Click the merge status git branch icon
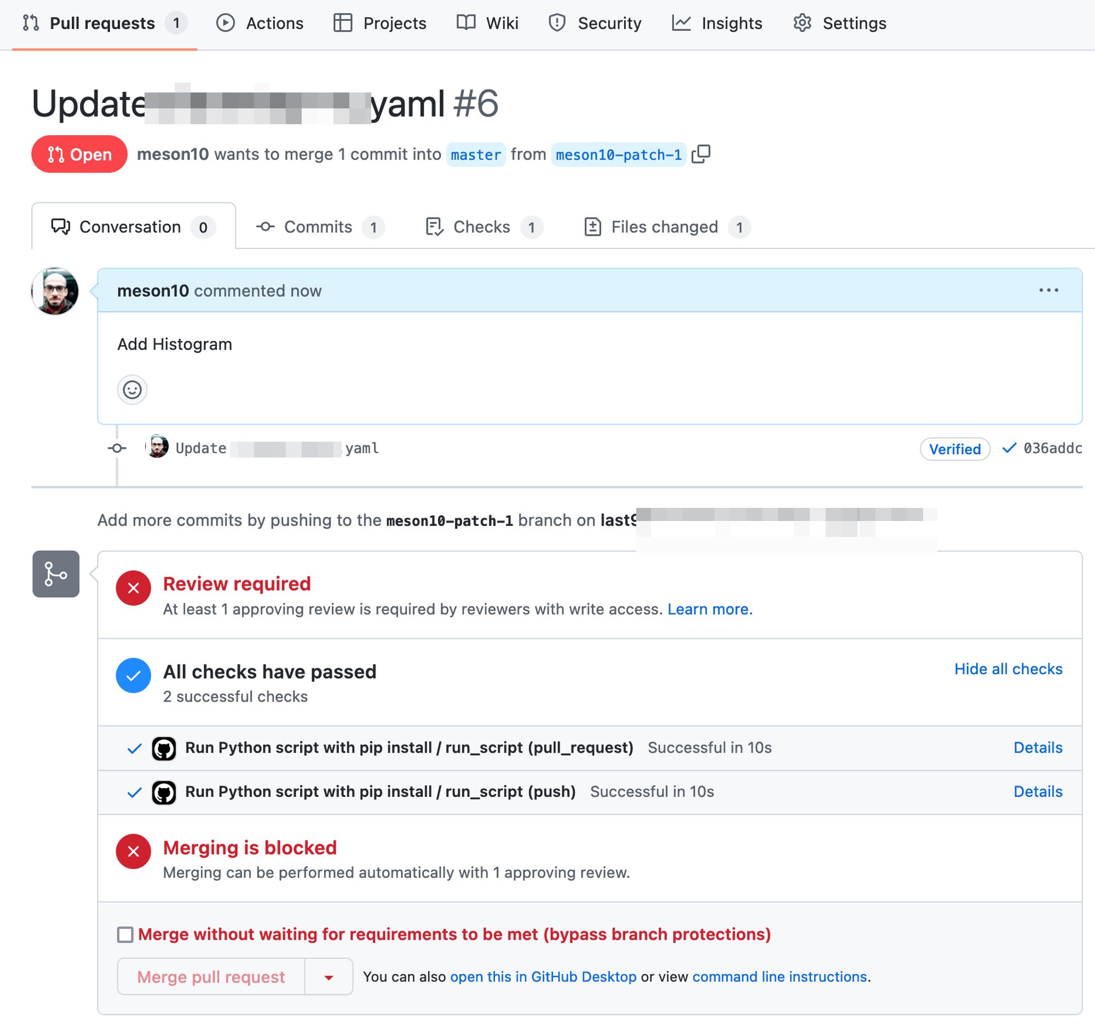 pyautogui.click(x=56, y=574)
